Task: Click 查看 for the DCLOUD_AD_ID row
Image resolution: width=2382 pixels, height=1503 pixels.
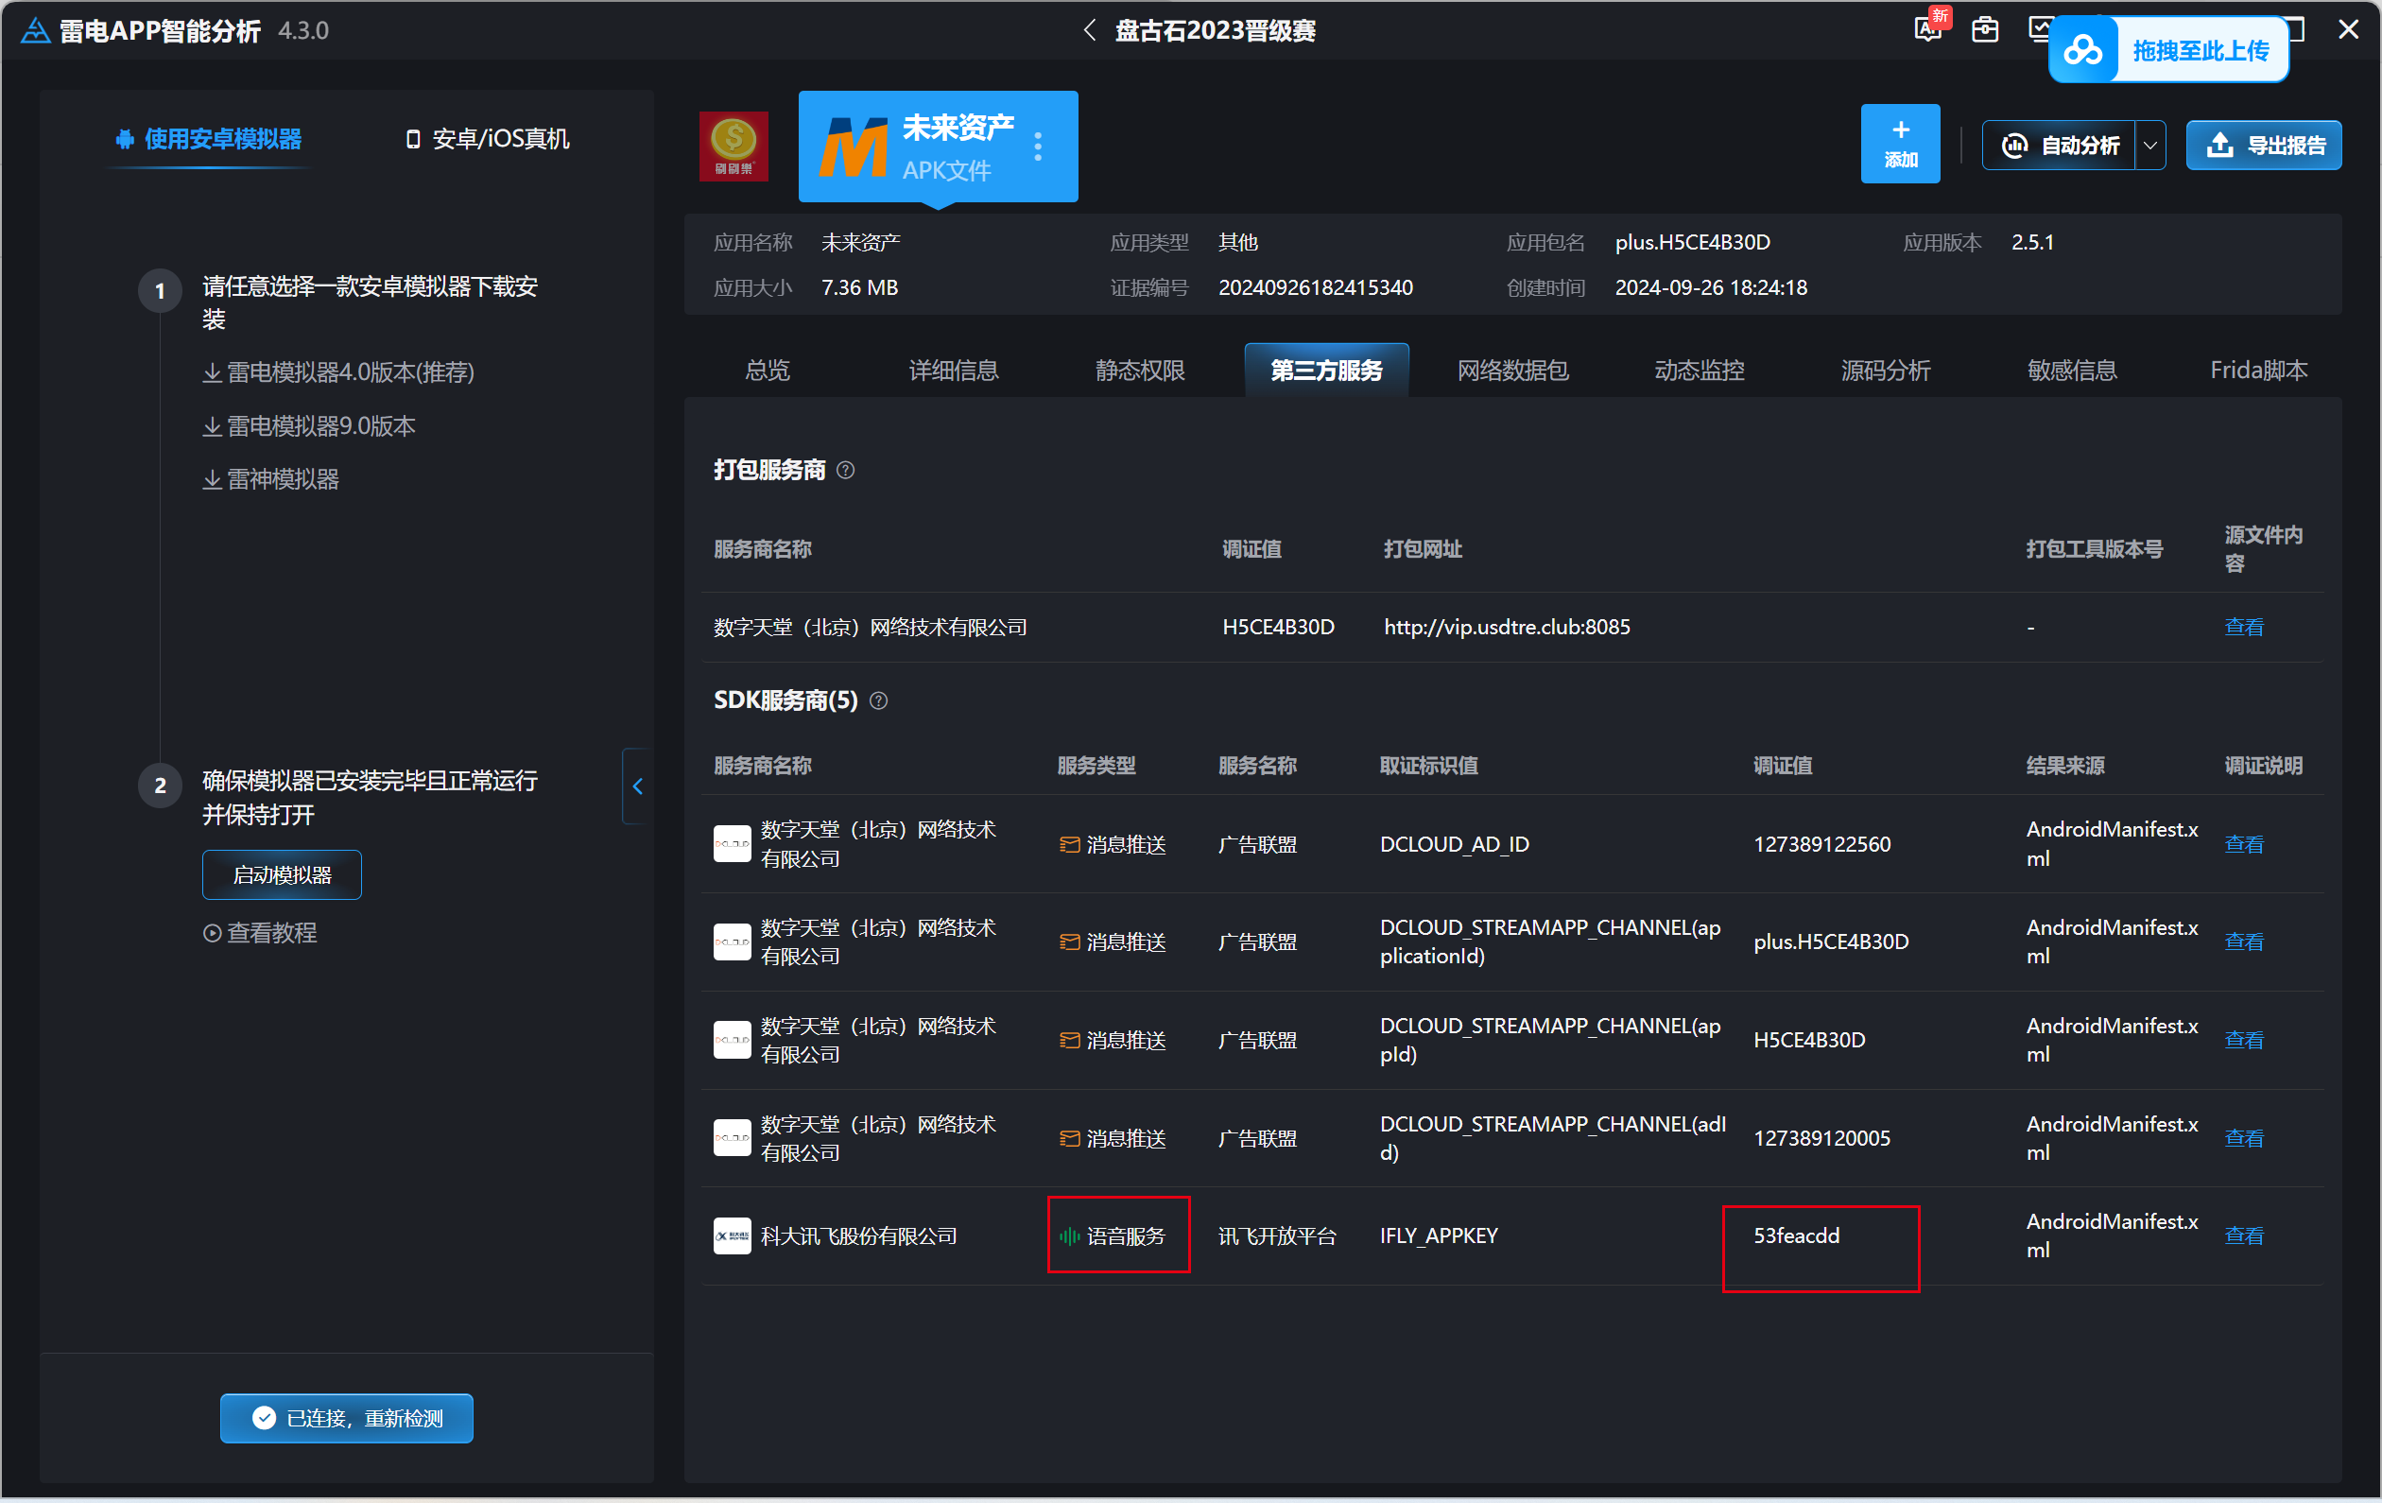Action: [2242, 844]
